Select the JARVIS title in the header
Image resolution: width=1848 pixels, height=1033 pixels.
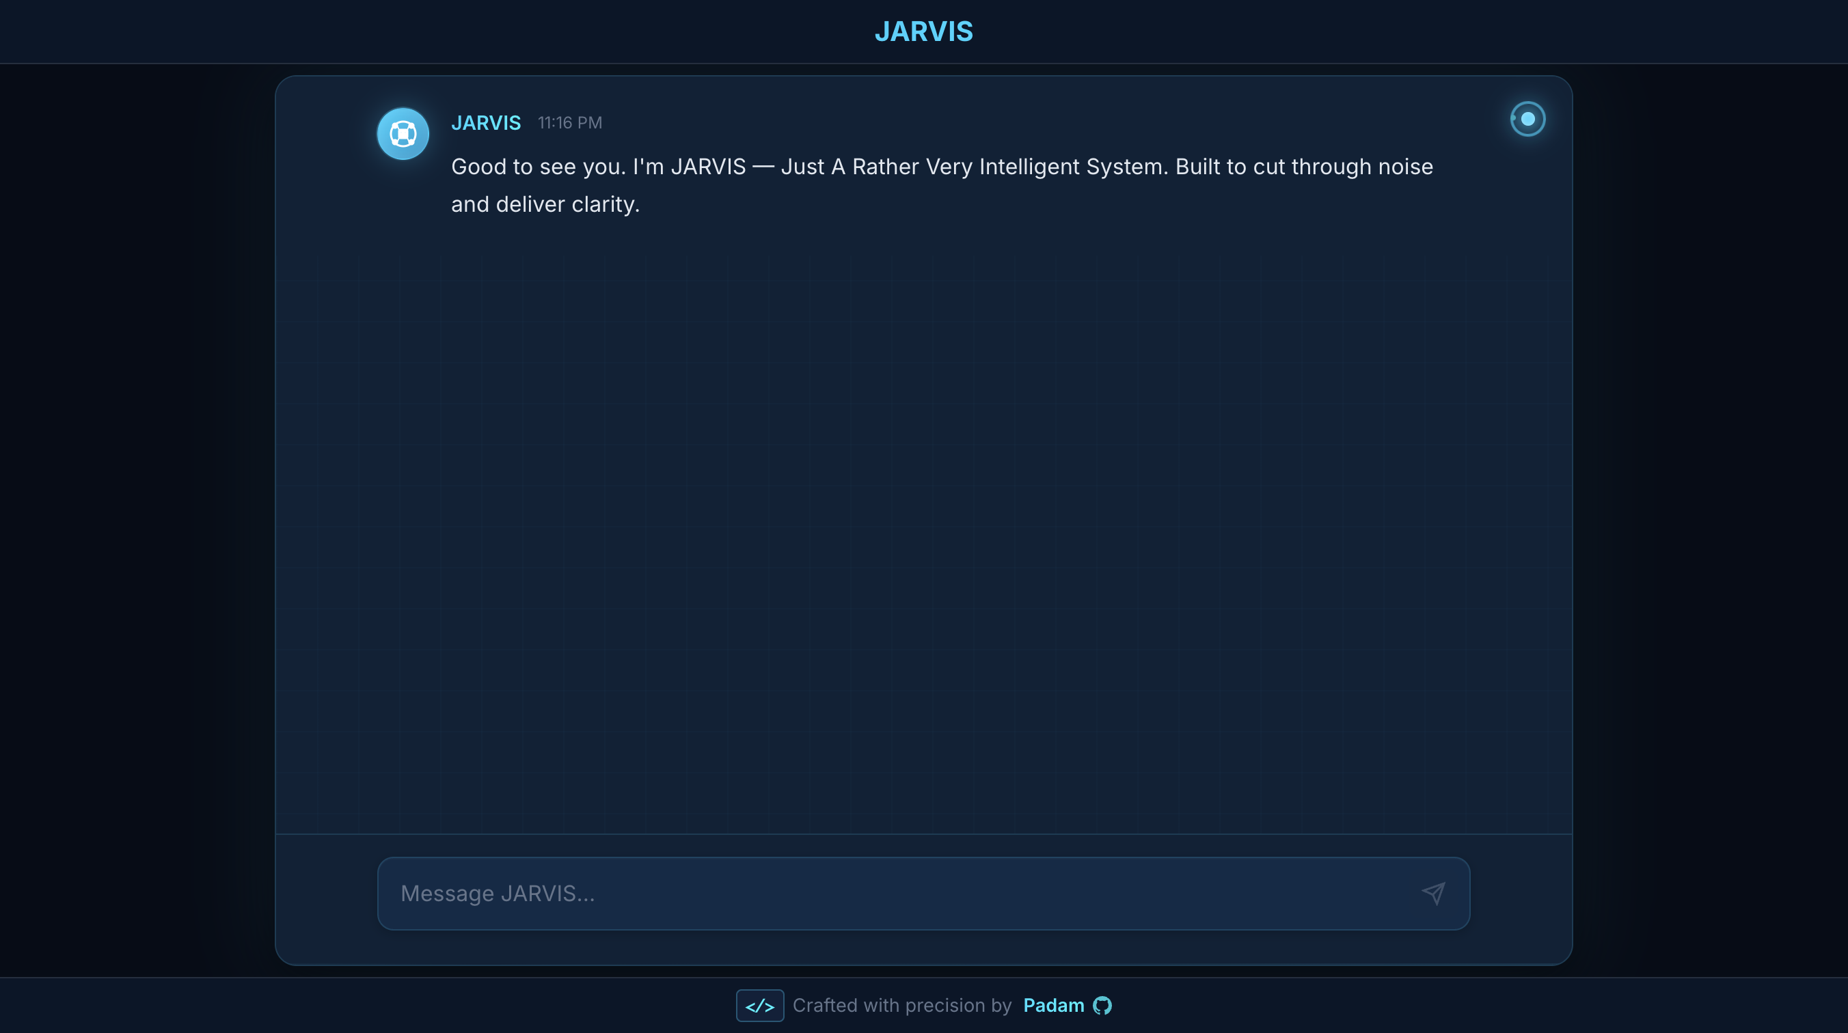tap(924, 31)
